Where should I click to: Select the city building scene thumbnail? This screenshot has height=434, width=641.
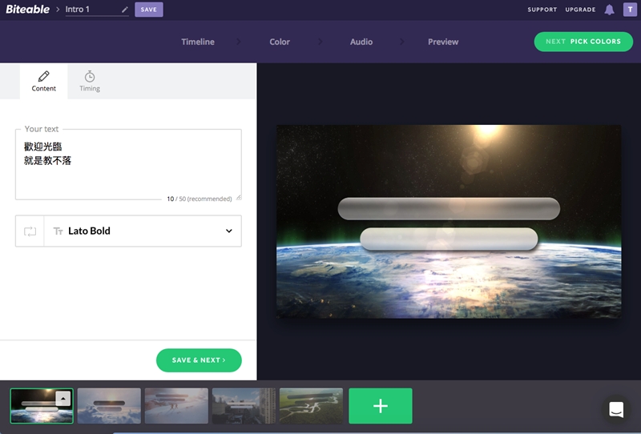click(x=244, y=406)
